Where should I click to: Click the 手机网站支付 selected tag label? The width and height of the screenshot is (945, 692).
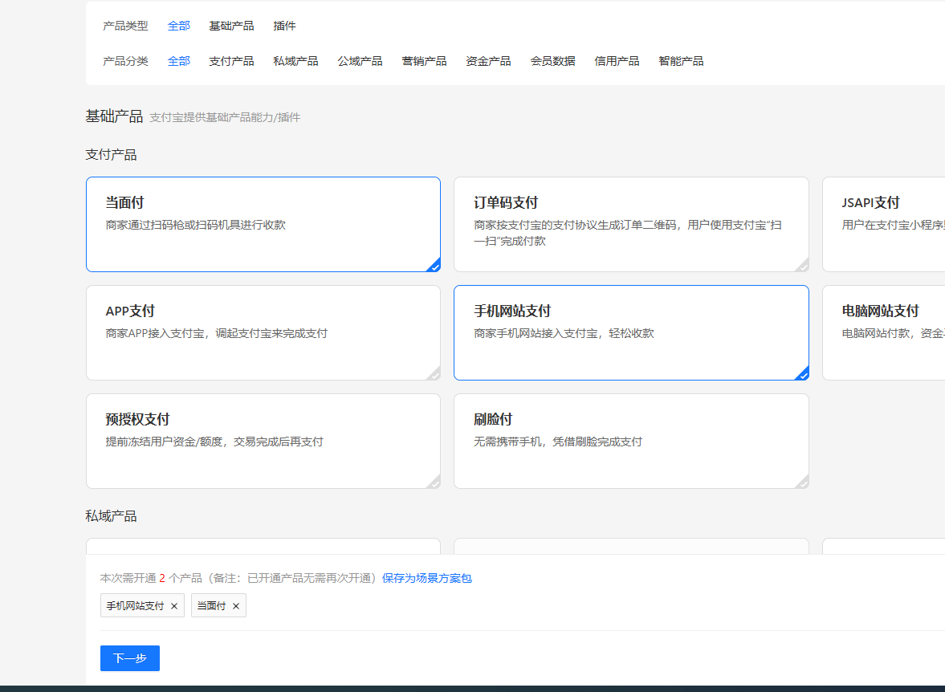[x=135, y=606]
